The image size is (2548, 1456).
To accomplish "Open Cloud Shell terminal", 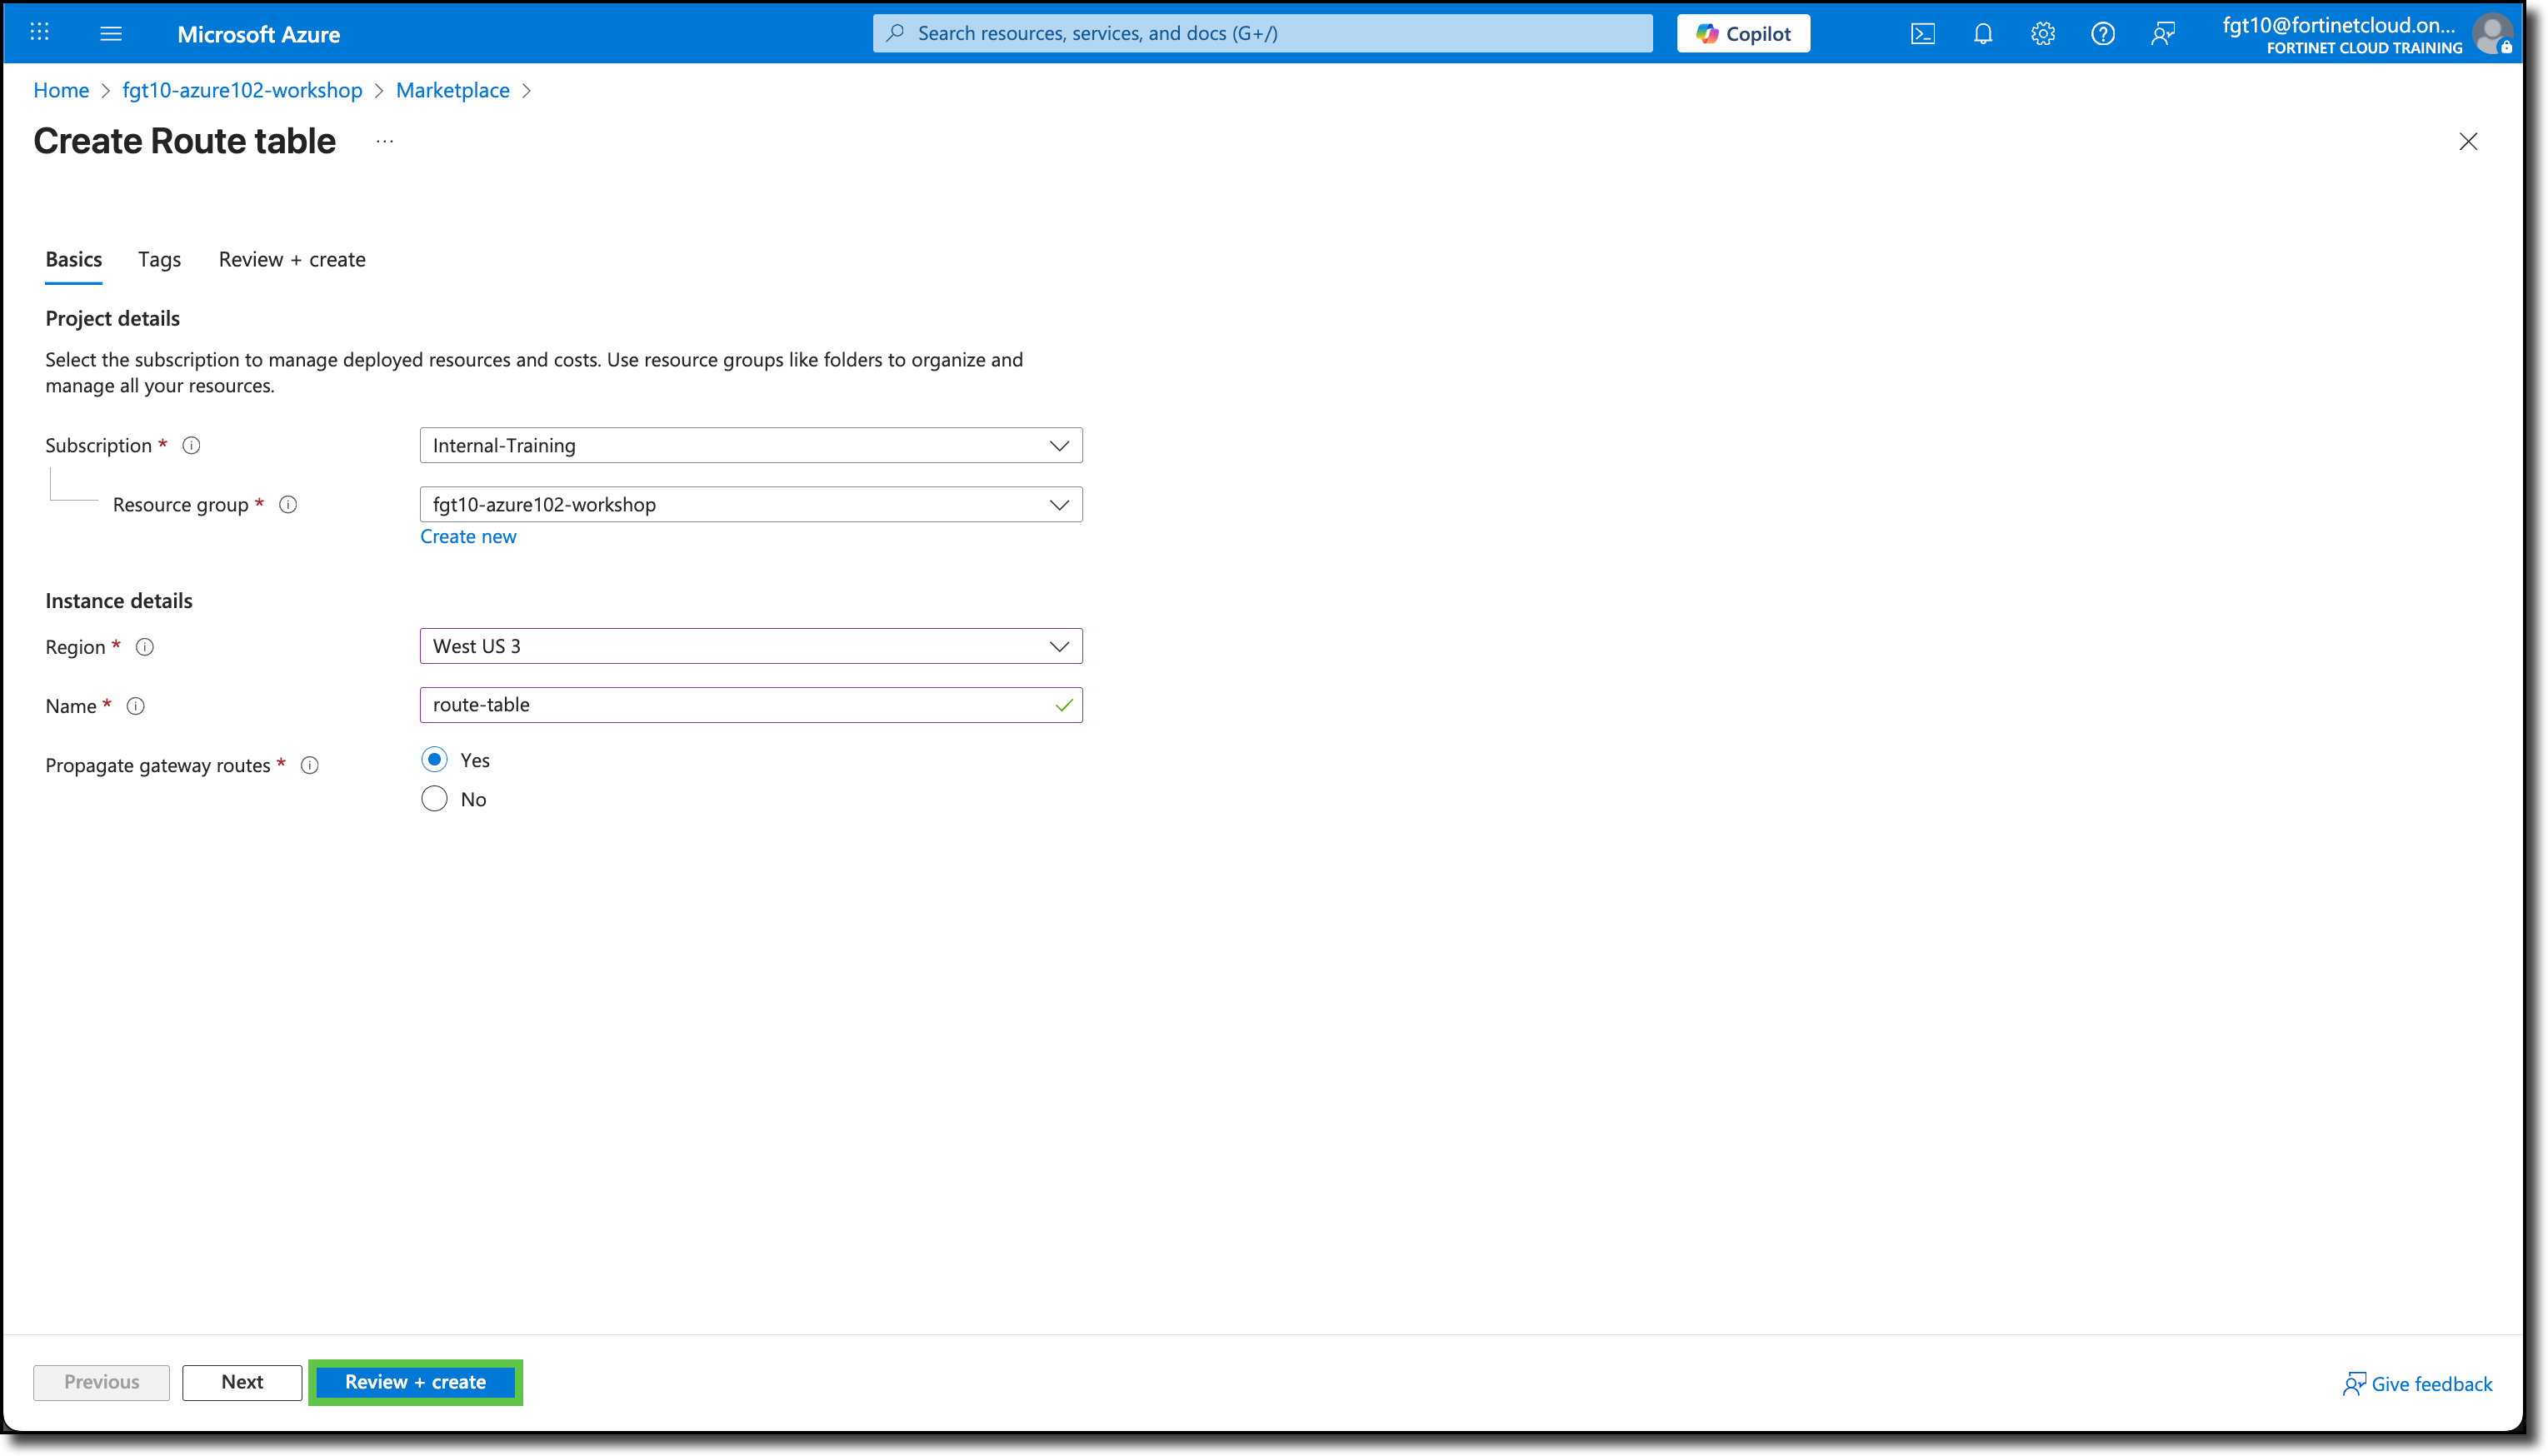I will [x=1923, y=33].
